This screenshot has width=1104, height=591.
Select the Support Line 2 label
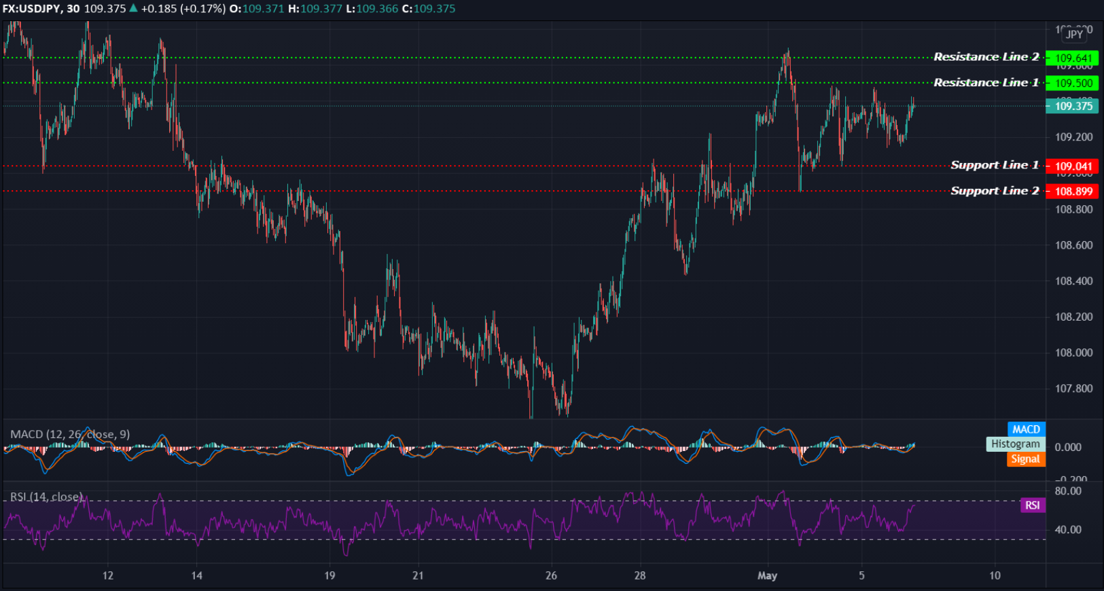coord(995,191)
